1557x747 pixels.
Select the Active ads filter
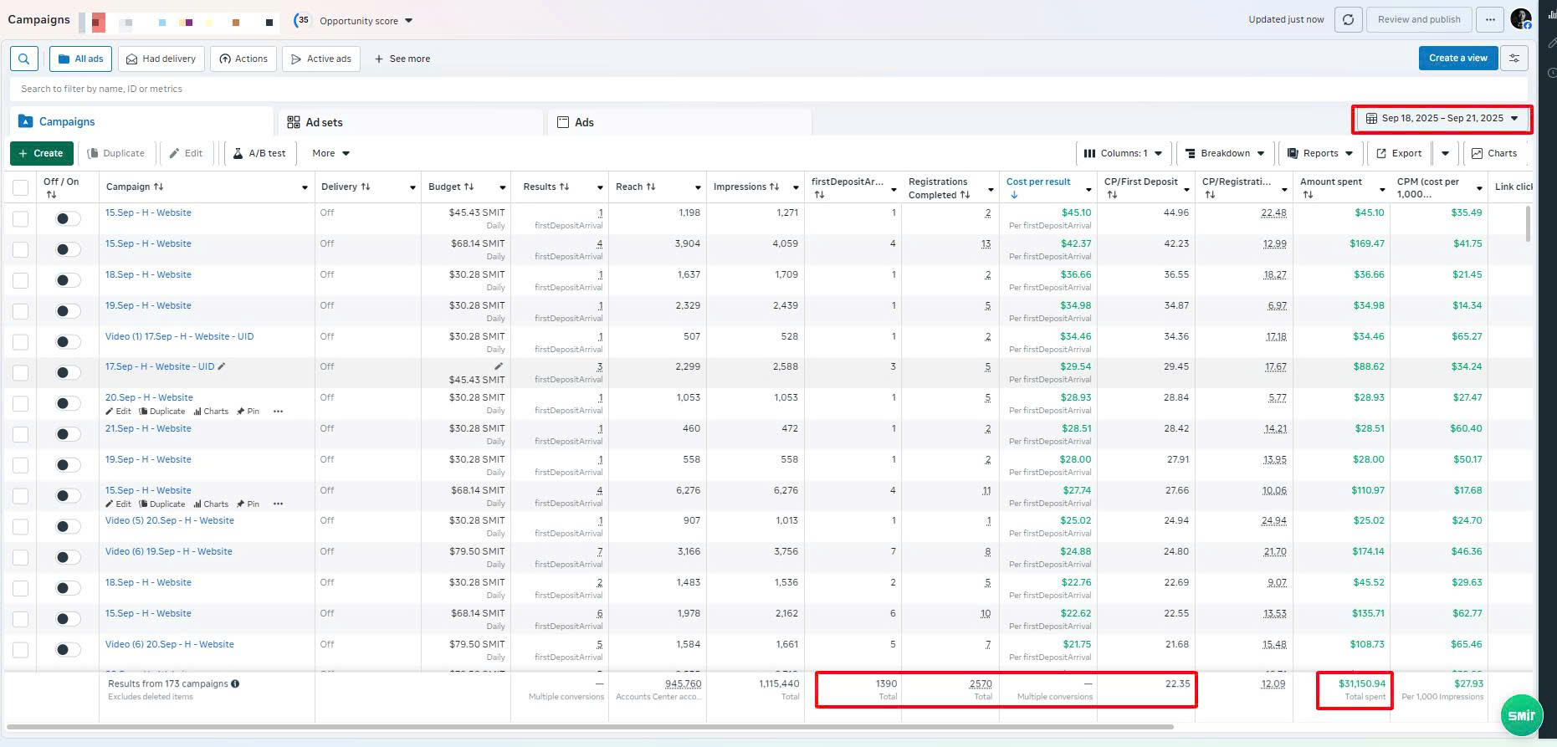(x=321, y=59)
